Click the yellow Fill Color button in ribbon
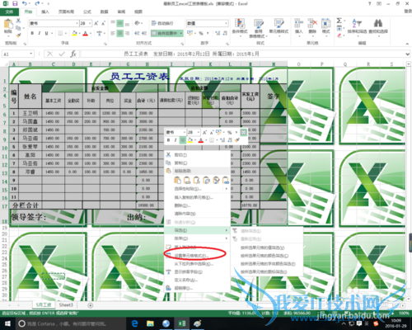Image resolution: width=412 pixels, height=330 pixels. pyautogui.click(x=74, y=33)
